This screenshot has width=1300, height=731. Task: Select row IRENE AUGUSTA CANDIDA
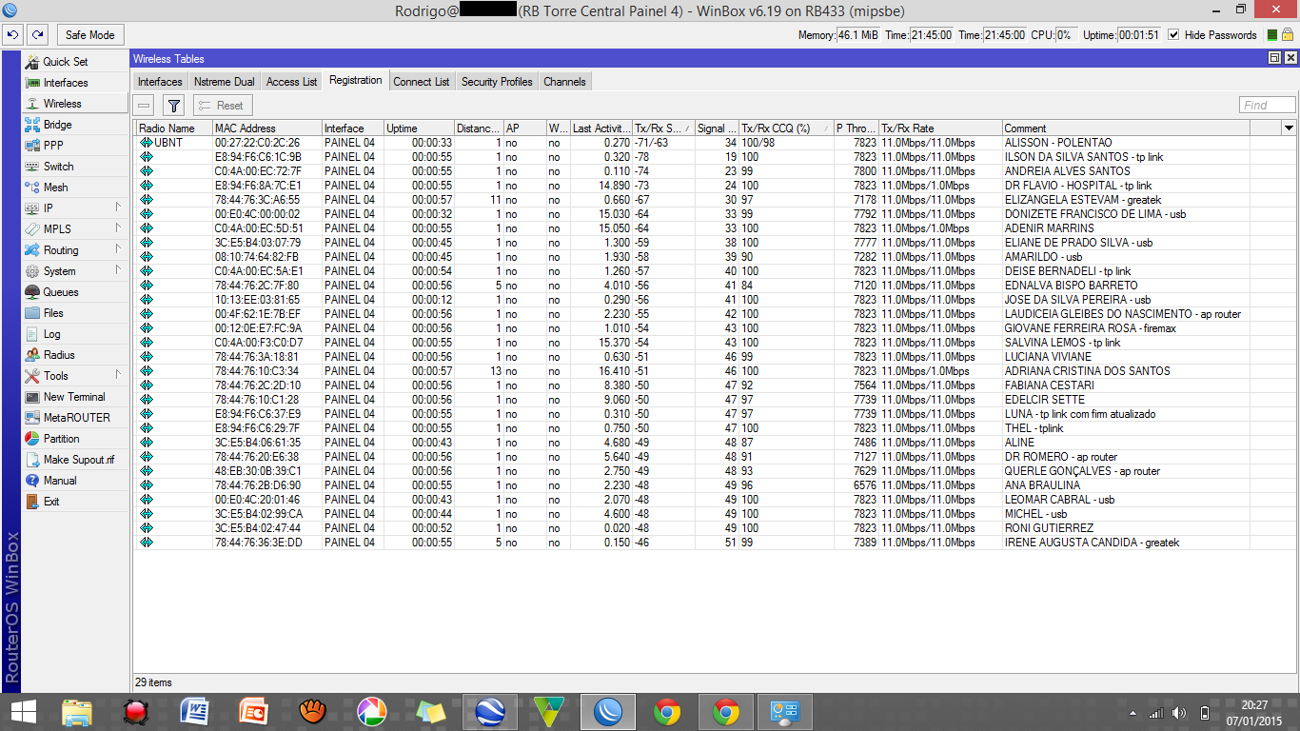pyautogui.click(x=715, y=543)
